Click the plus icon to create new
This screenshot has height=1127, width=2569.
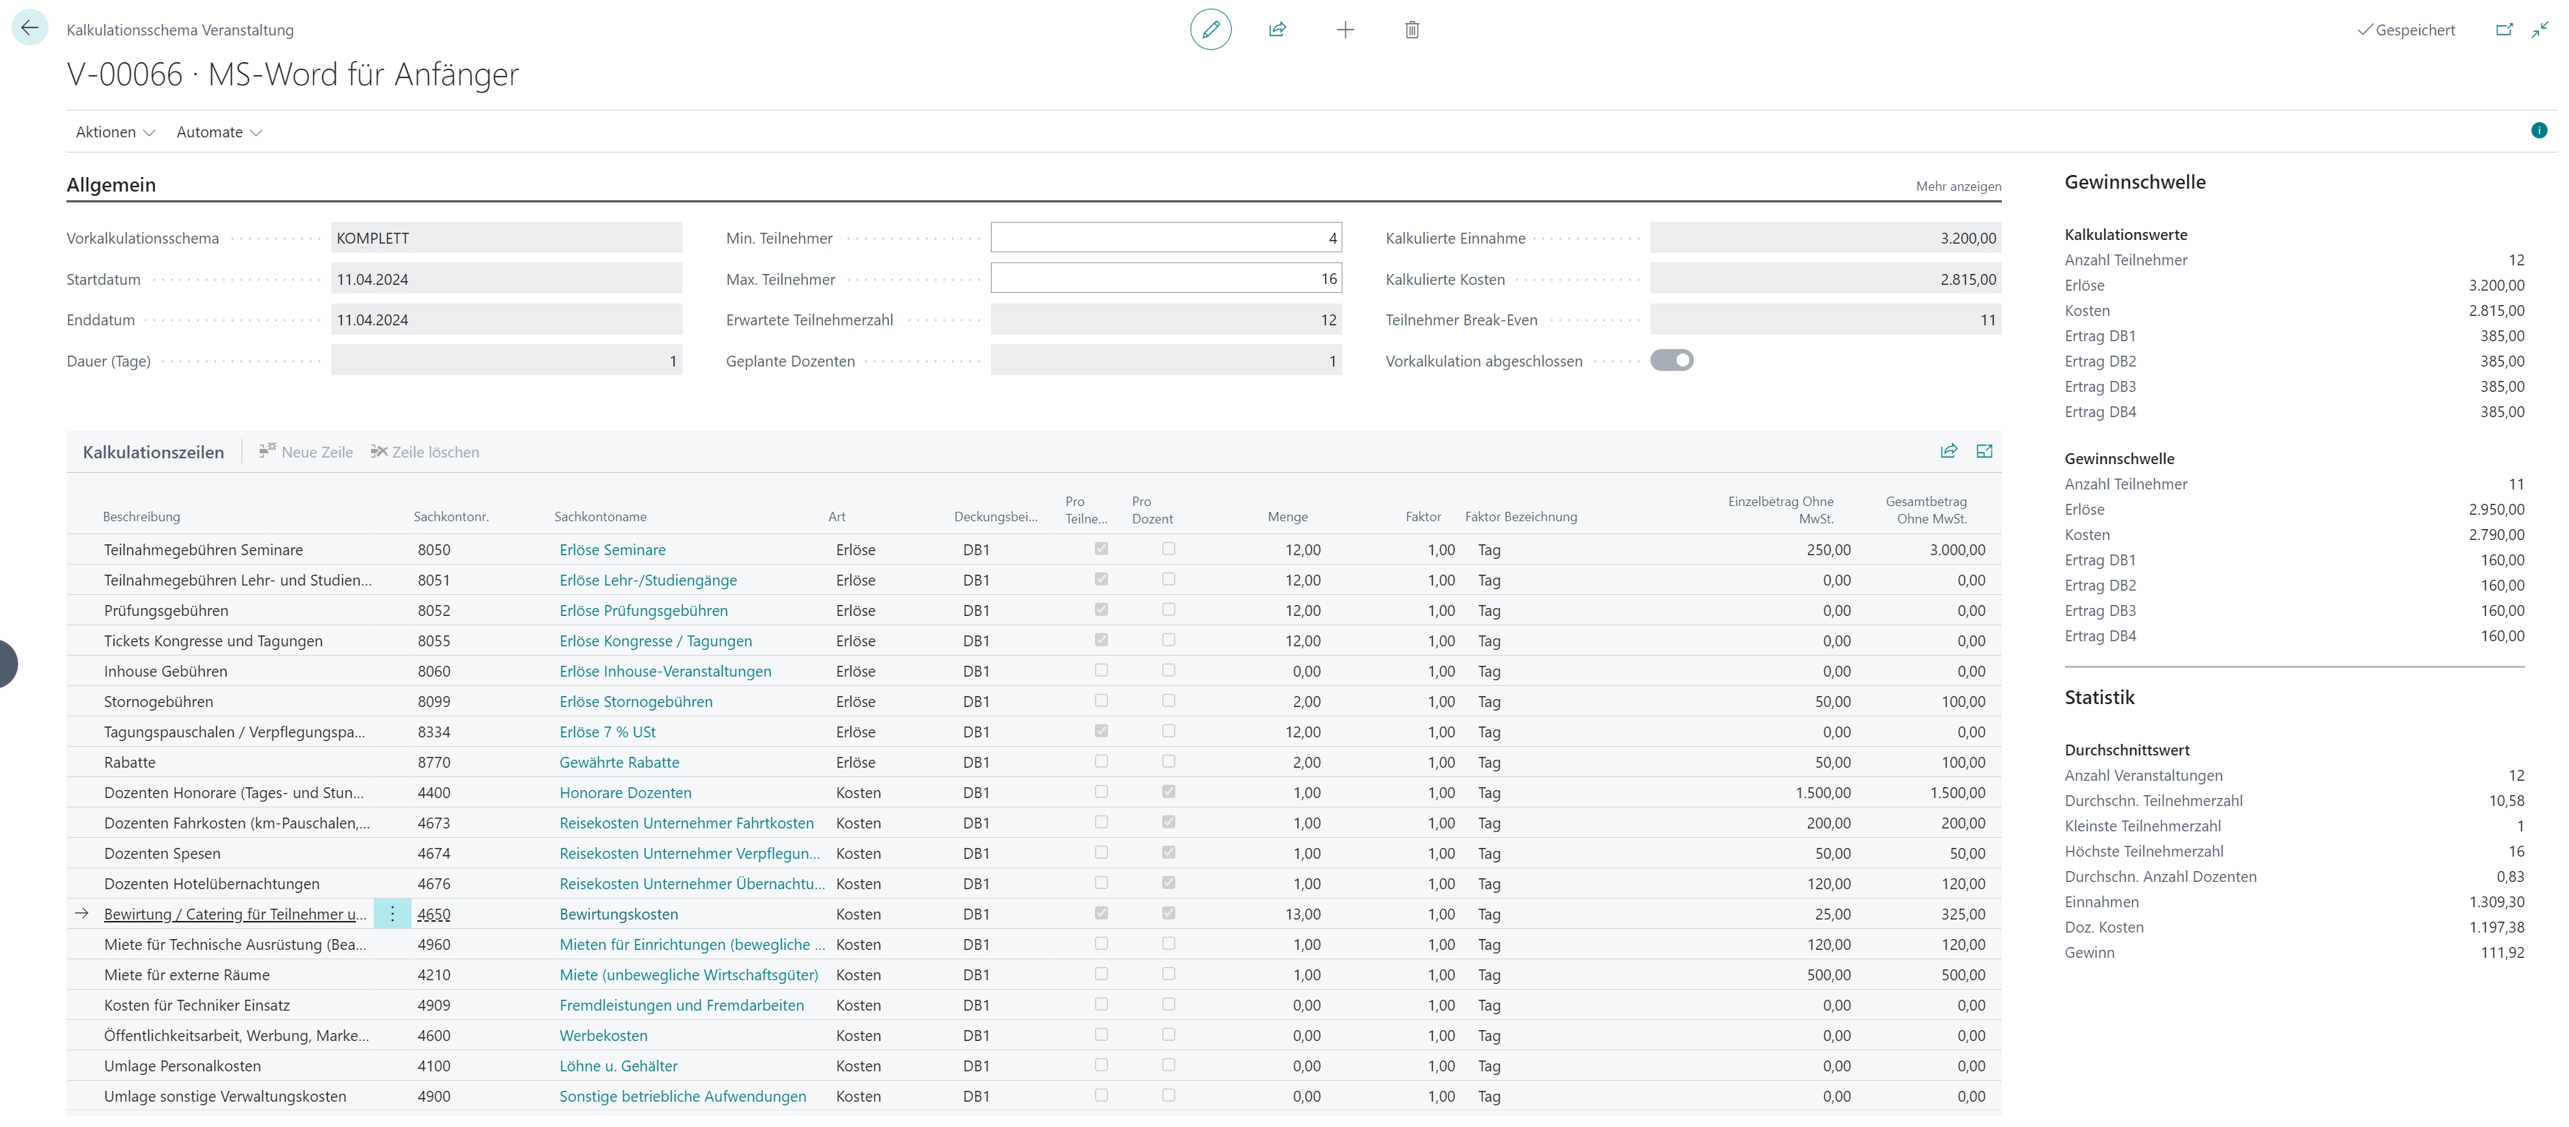(x=1345, y=30)
